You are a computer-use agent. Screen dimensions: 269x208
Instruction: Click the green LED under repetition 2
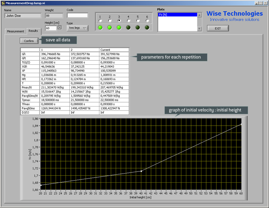[x=110, y=28]
